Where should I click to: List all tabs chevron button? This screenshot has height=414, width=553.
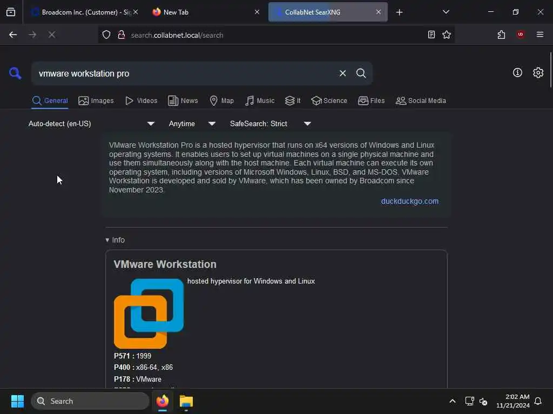click(446, 12)
